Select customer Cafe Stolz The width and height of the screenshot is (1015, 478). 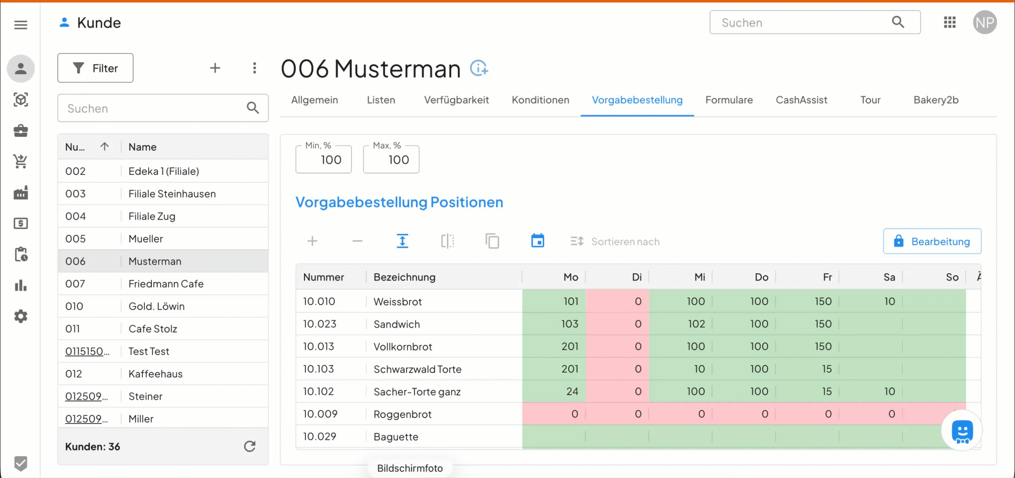click(x=163, y=328)
